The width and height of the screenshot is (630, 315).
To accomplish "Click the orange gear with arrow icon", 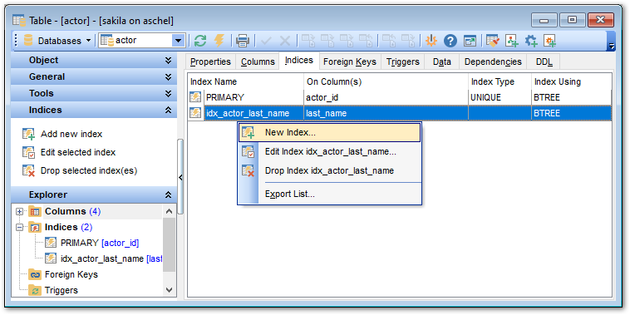I will point(431,41).
